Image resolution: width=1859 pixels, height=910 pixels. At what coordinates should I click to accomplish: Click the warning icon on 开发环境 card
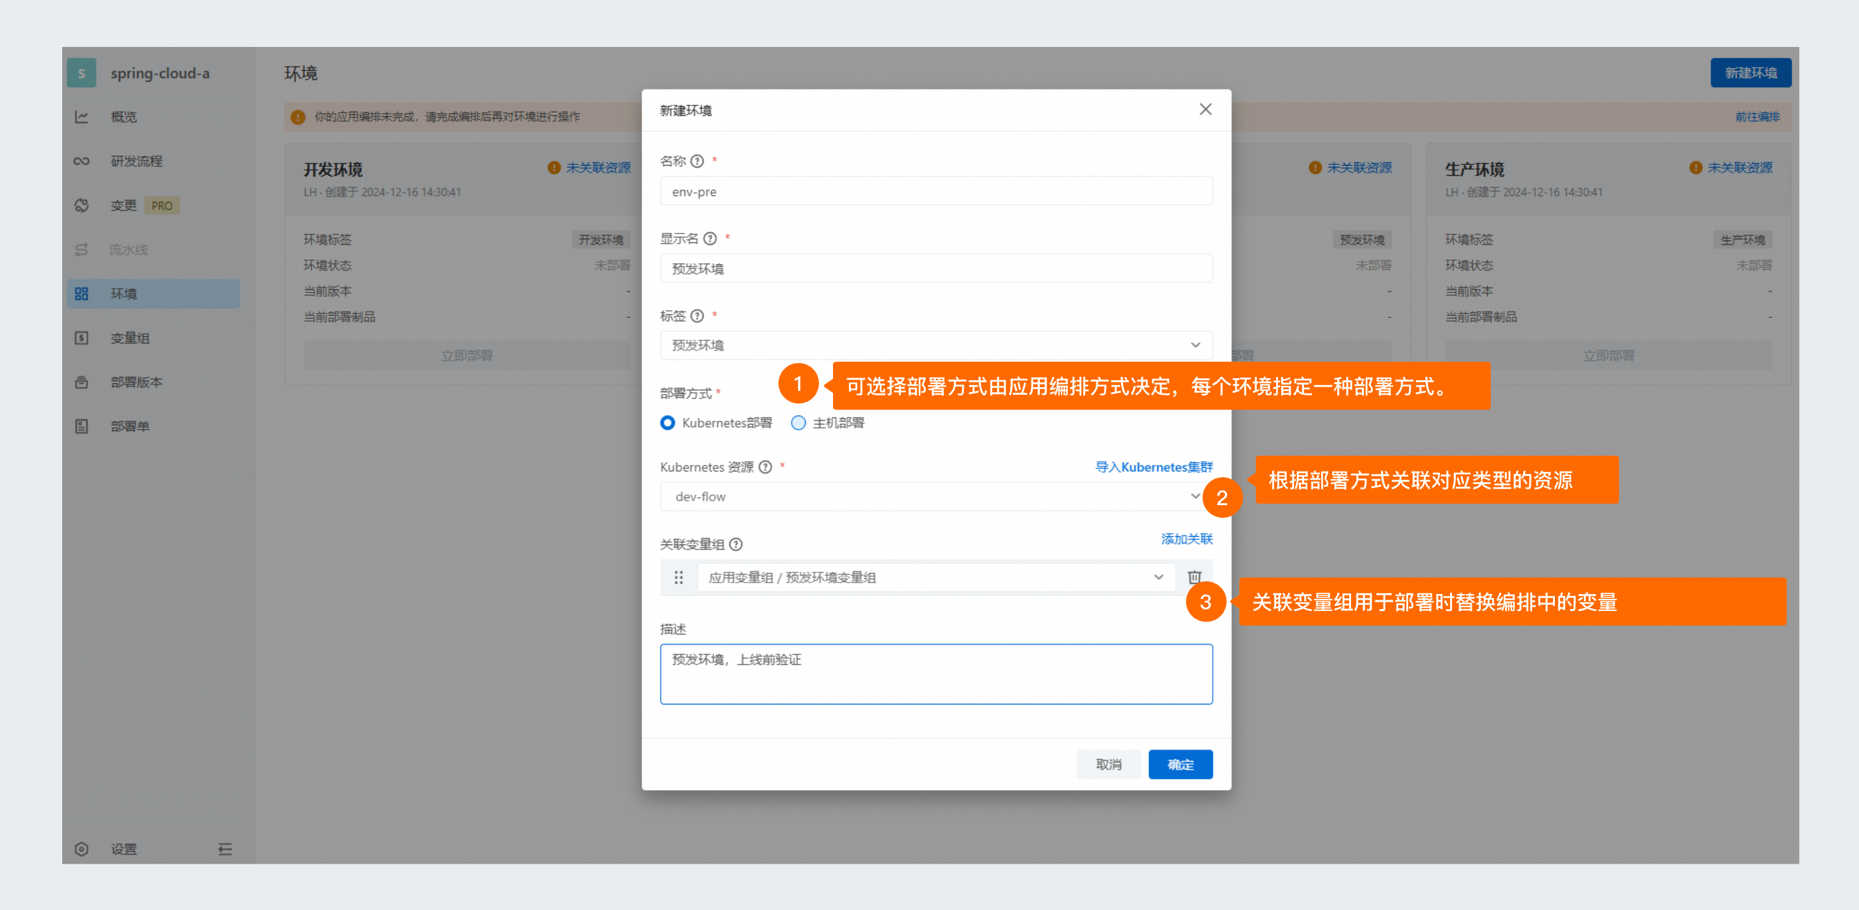554,168
